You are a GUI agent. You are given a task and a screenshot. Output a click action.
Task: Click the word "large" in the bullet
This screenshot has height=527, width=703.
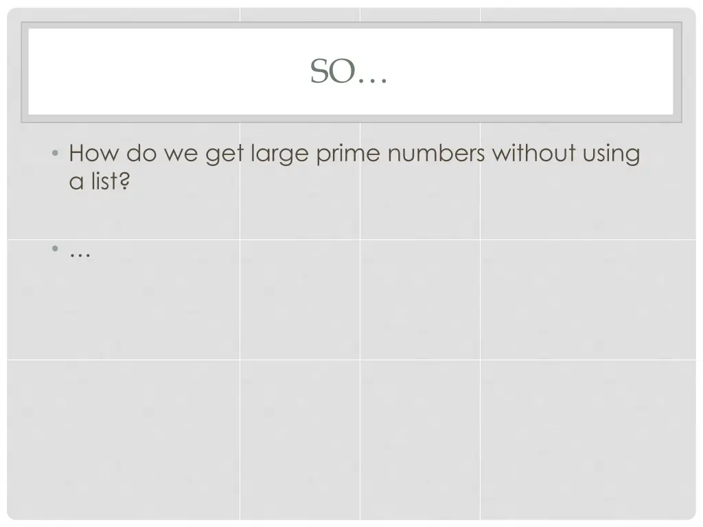coord(280,154)
